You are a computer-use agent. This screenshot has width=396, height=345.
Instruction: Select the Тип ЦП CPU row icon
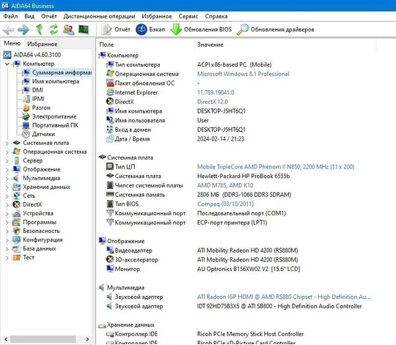point(110,166)
